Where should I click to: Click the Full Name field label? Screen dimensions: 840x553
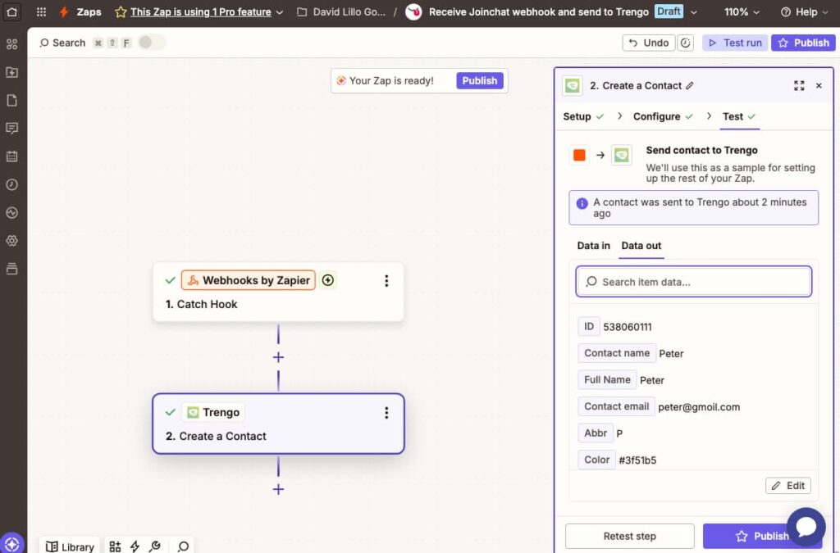(x=607, y=379)
